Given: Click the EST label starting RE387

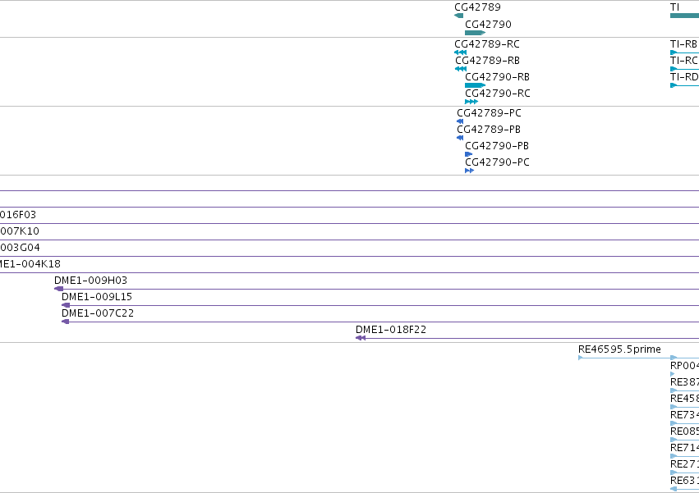Looking at the screenshot, I should pyautogui.click(x=684, y=382).
